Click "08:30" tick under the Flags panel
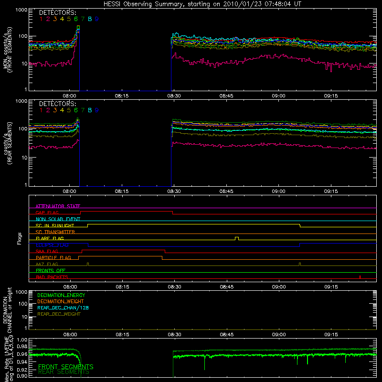 (174, 287)
